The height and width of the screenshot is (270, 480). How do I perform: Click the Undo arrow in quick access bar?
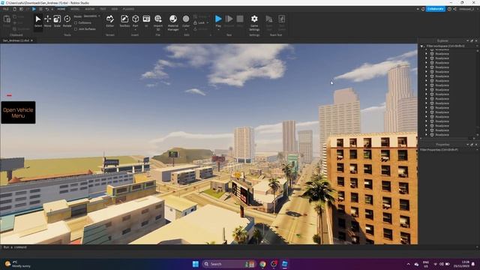[x=47, y=9]
